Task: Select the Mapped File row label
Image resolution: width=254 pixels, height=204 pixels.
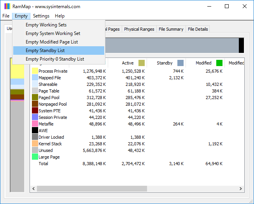Action: coord(49,78)
